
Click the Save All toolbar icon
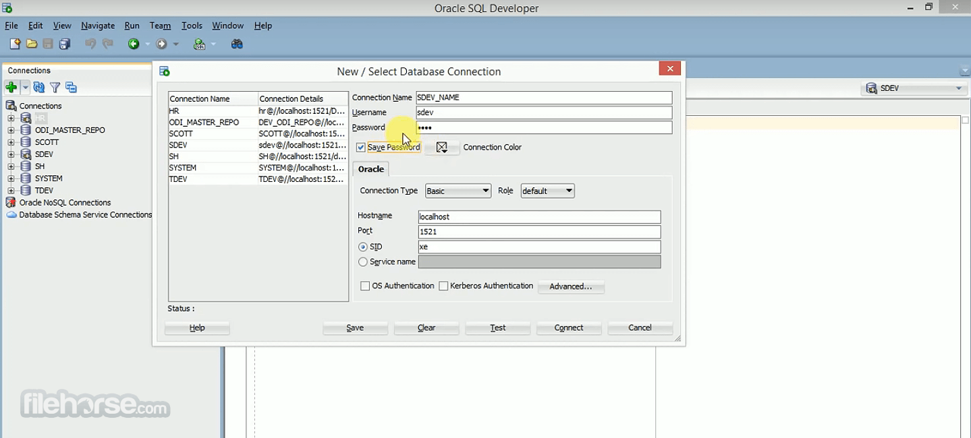[65, 44]
